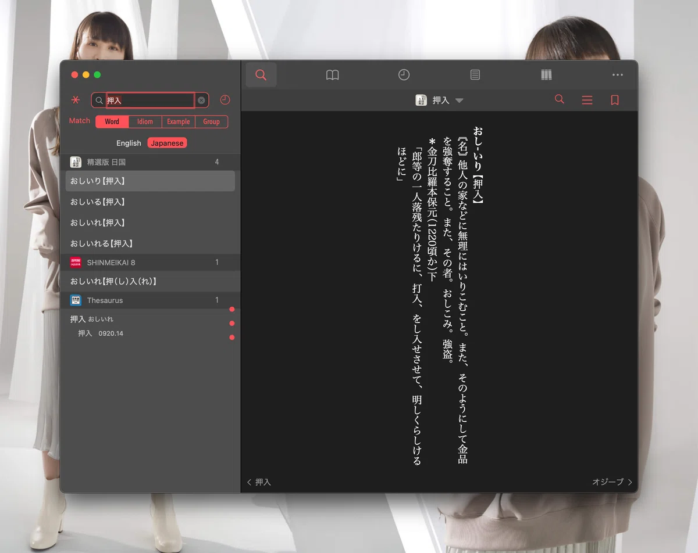Click the red asterisk wildcard icon

76,100
